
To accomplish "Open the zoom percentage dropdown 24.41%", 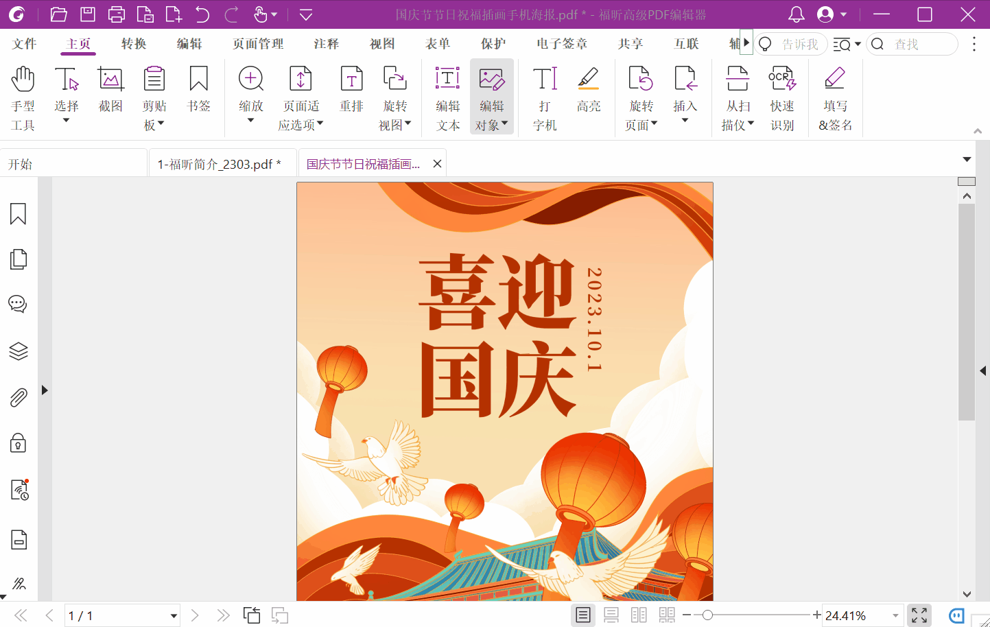I will (x=895, y=616).
